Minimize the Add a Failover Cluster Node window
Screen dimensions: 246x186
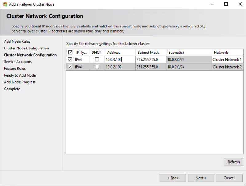212,4
